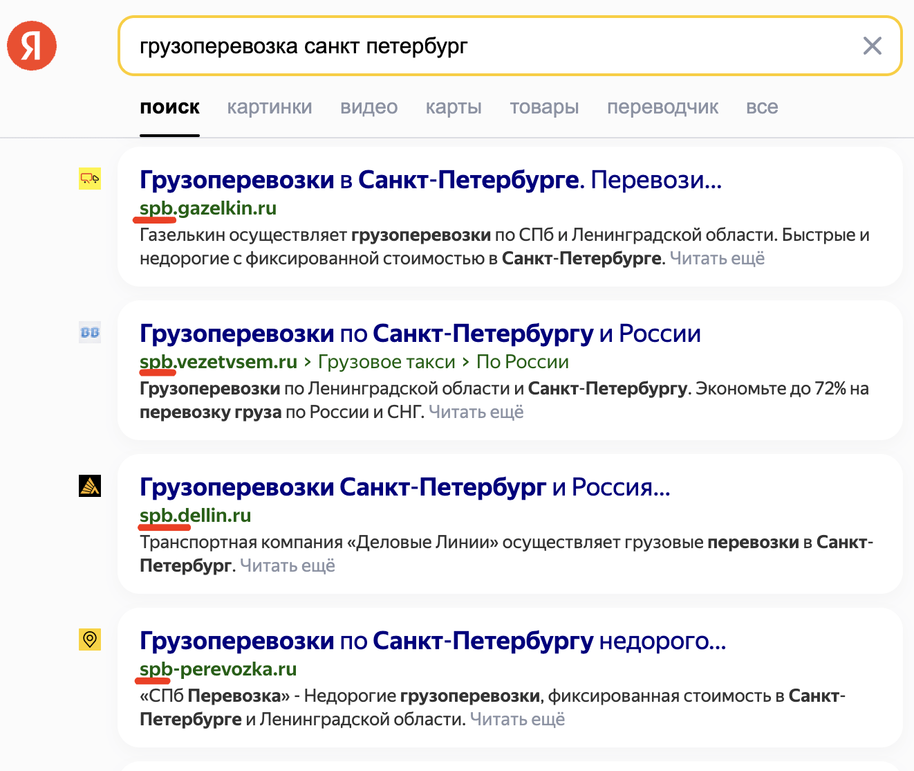Viewport: 914px width, 771px height.
Task: Switch to the переводчик tab
Action: pos(662,107)
